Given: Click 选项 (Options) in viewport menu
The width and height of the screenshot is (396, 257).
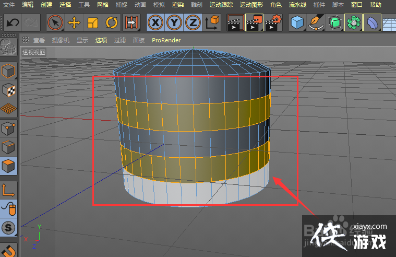Looking at the screenshot, I should (x=101, y=40).
